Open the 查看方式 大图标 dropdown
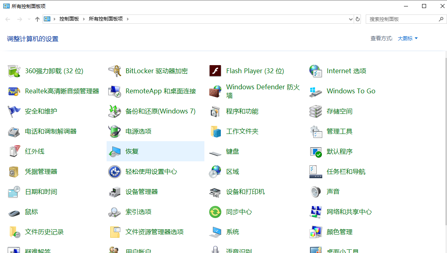Screen dimensions: 447x253 point(408,39)
